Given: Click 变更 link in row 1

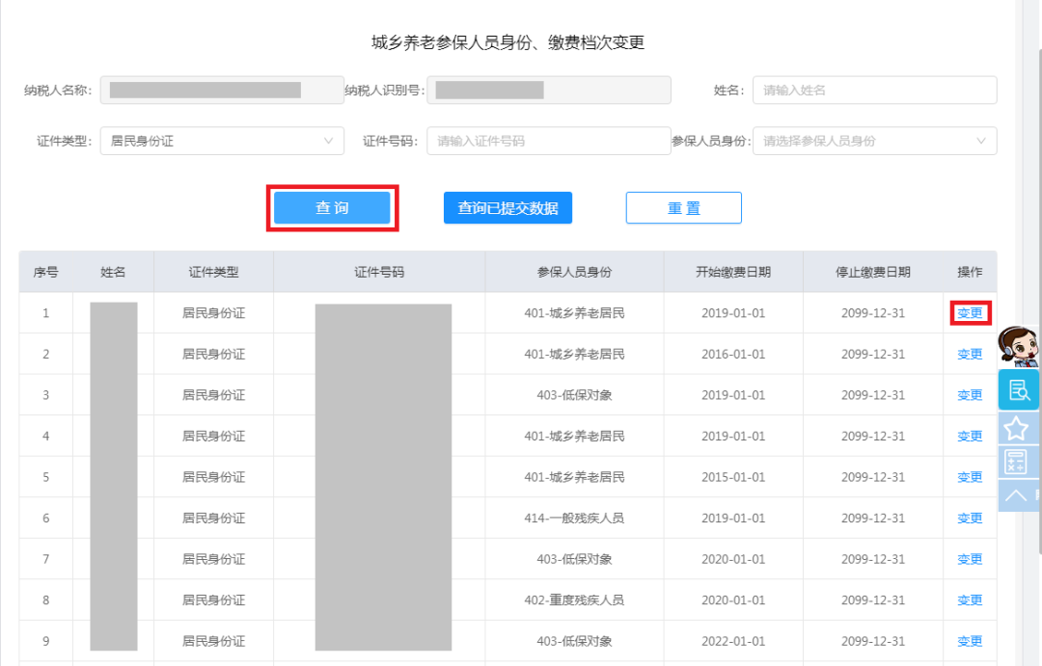Looking at the screenshot, I should [x=970, y=313].
